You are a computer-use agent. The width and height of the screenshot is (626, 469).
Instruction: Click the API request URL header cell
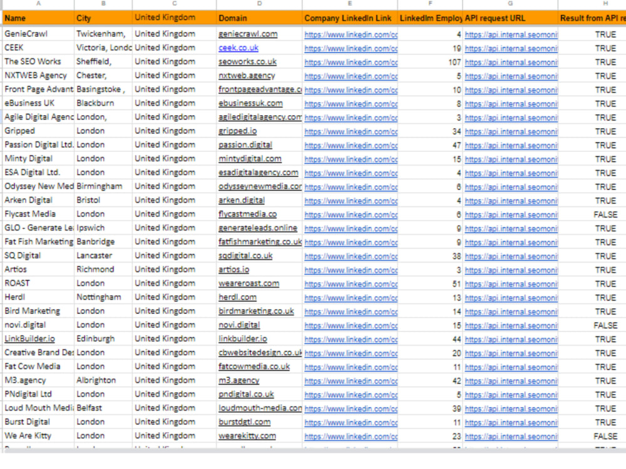[510, 18]
